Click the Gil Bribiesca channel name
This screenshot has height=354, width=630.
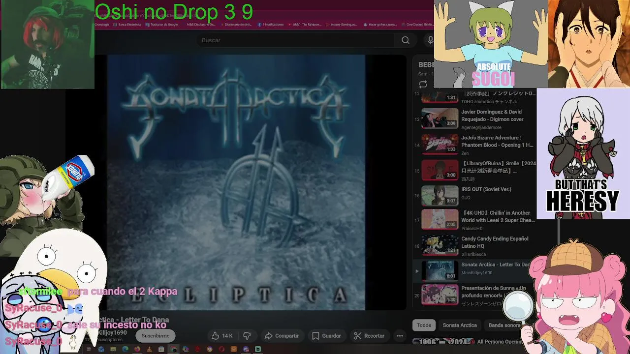(x=473, y=255)
